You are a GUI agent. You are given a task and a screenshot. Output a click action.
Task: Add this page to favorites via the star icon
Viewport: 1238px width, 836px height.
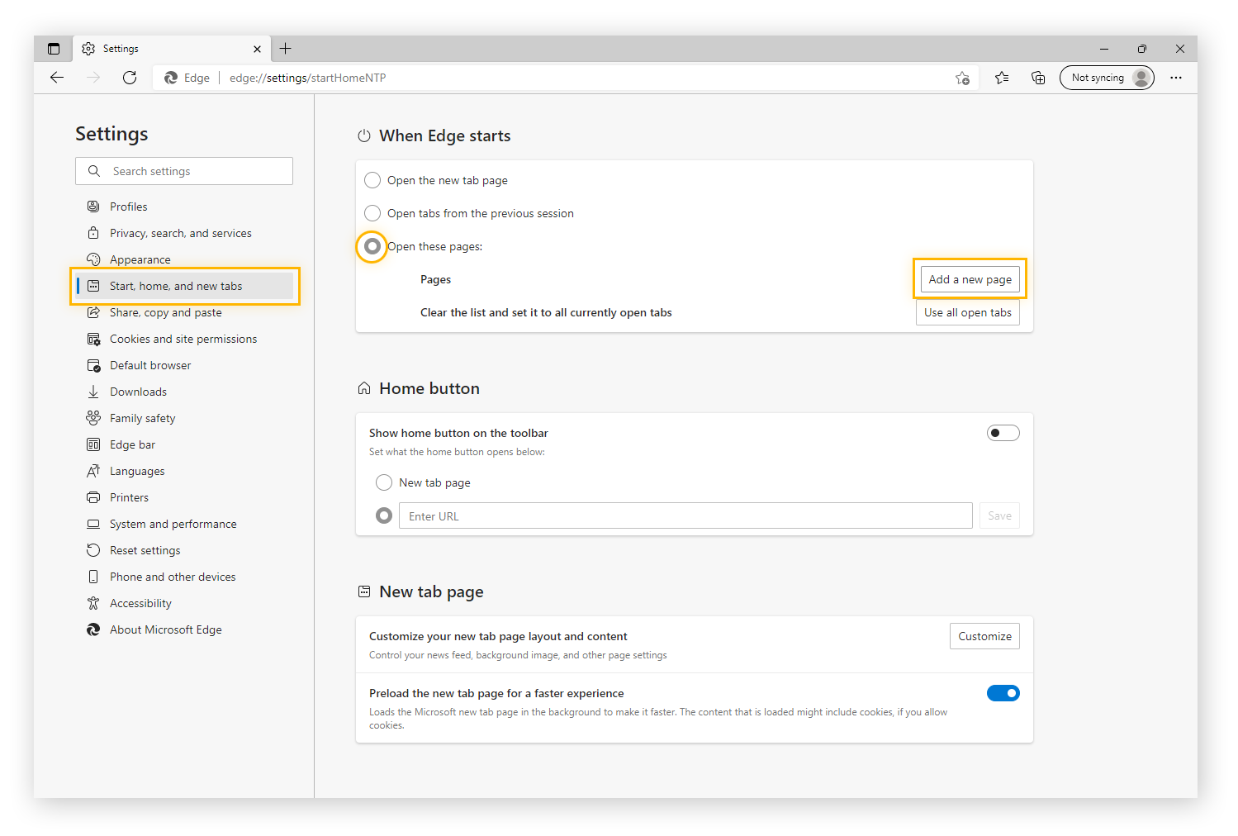pos(963,77)
